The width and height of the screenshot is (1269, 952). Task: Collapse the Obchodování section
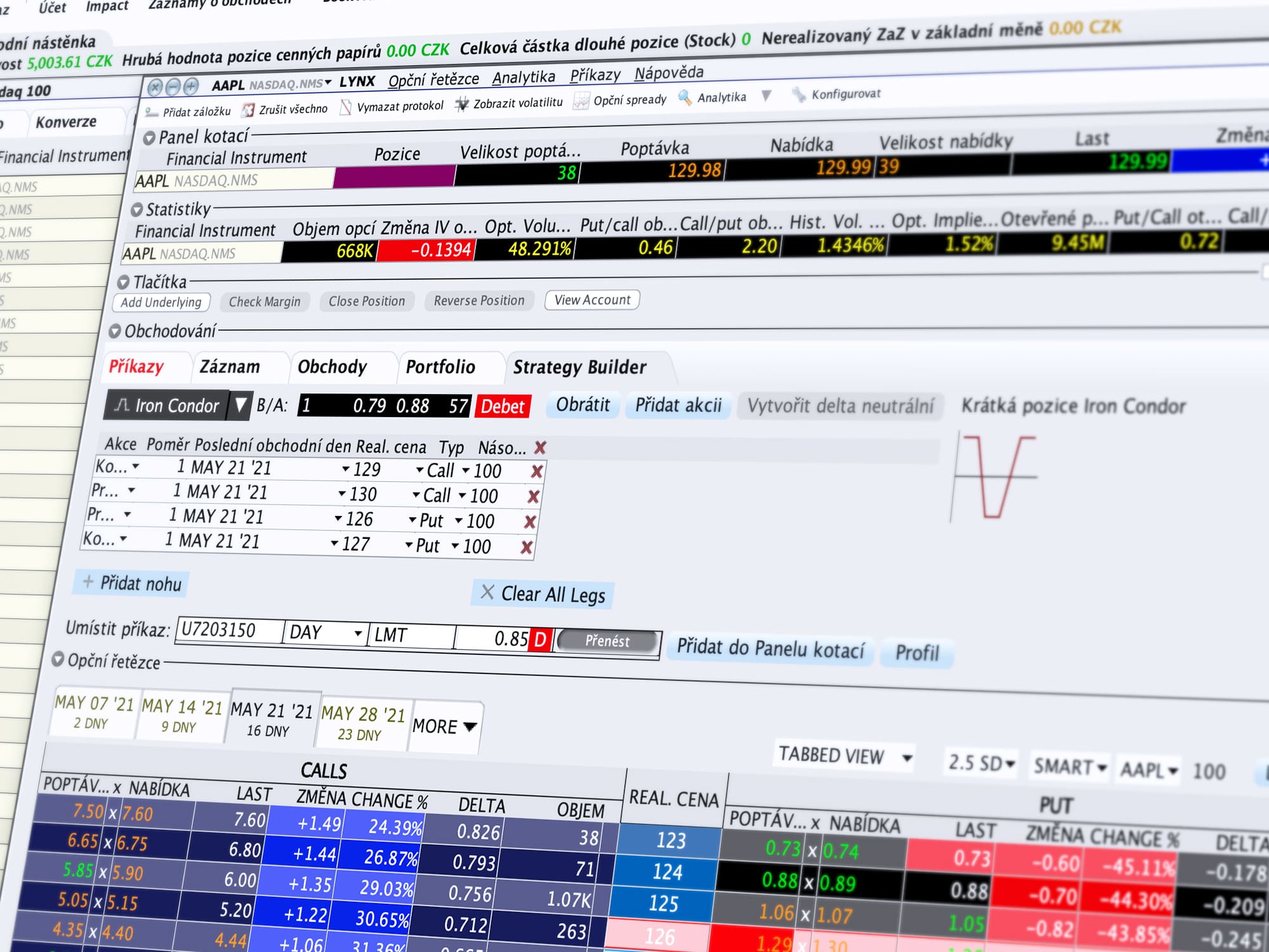[x=115, y=331]
